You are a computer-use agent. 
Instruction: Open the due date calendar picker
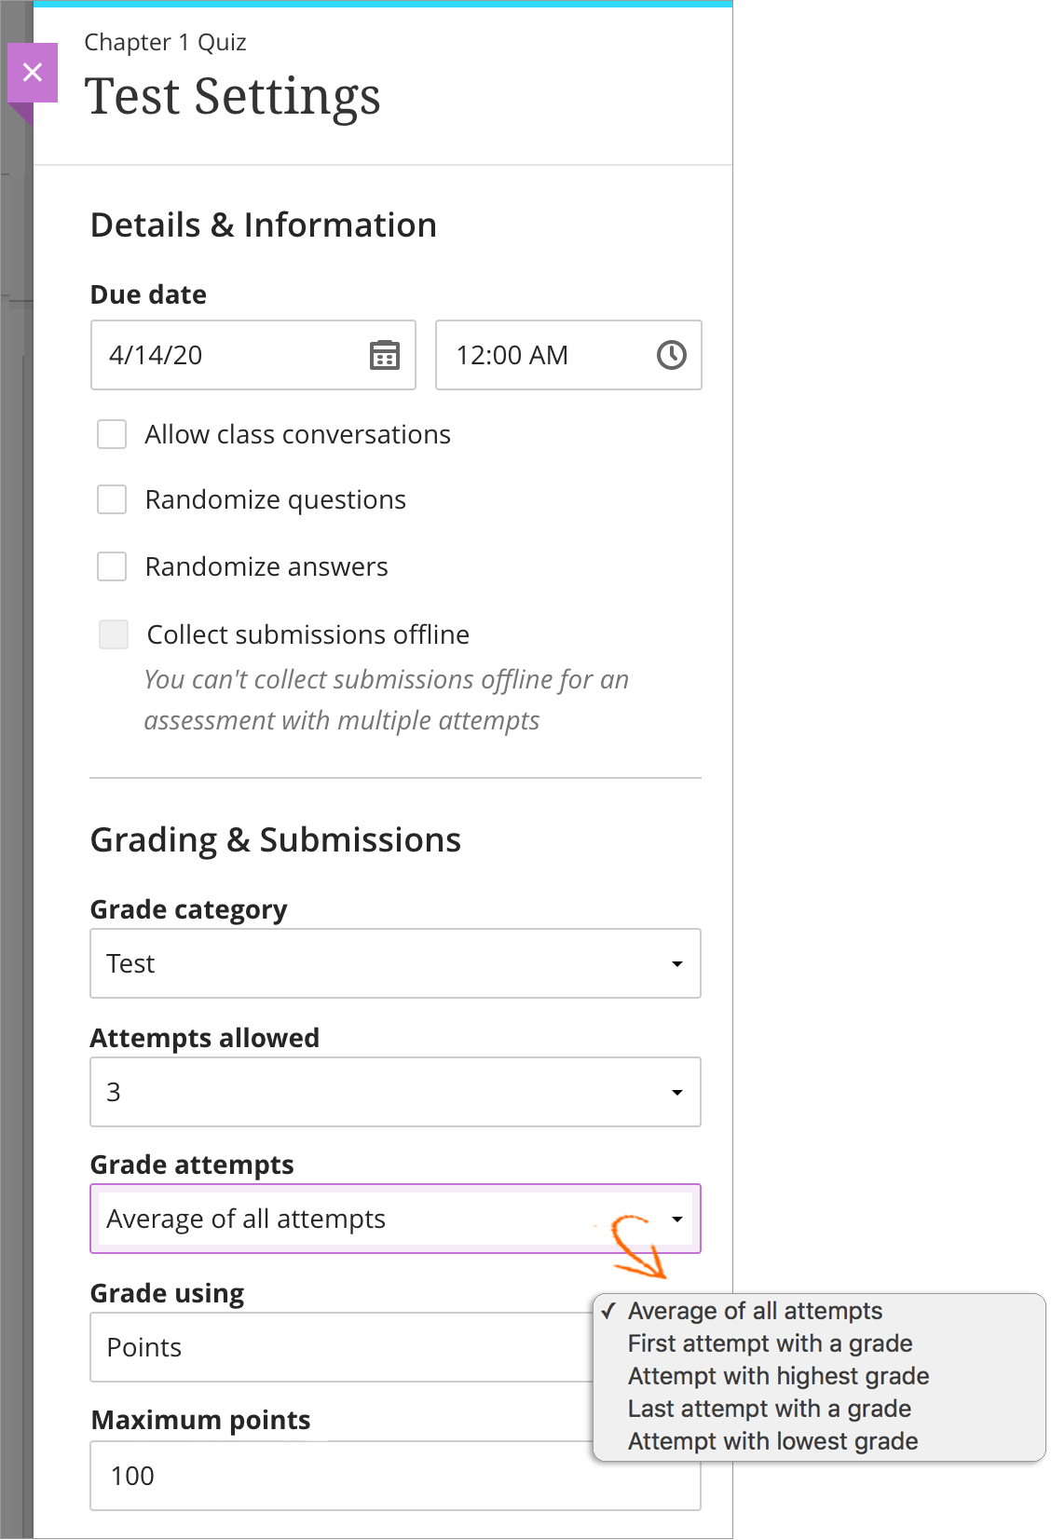[x=384, y=355]
